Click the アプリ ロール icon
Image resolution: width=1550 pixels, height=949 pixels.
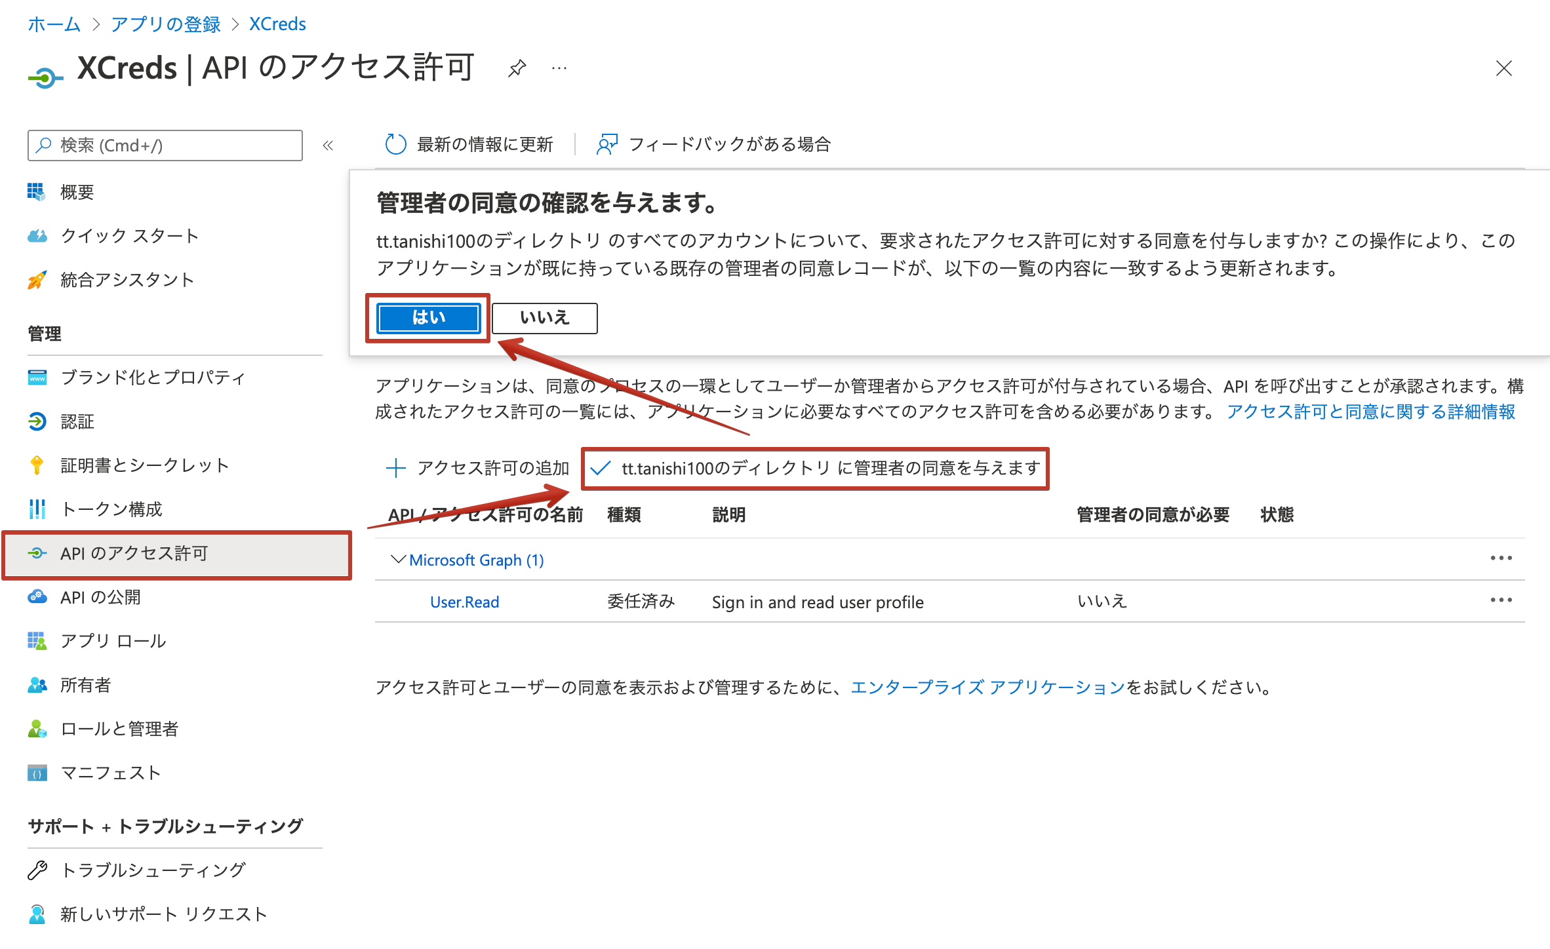[37, 641]
